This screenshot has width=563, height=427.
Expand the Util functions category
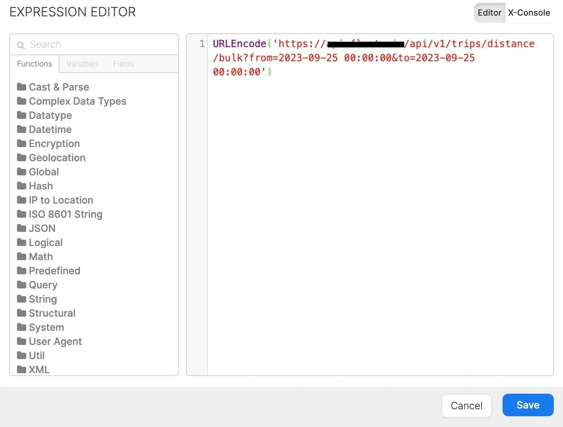point(30,355)
